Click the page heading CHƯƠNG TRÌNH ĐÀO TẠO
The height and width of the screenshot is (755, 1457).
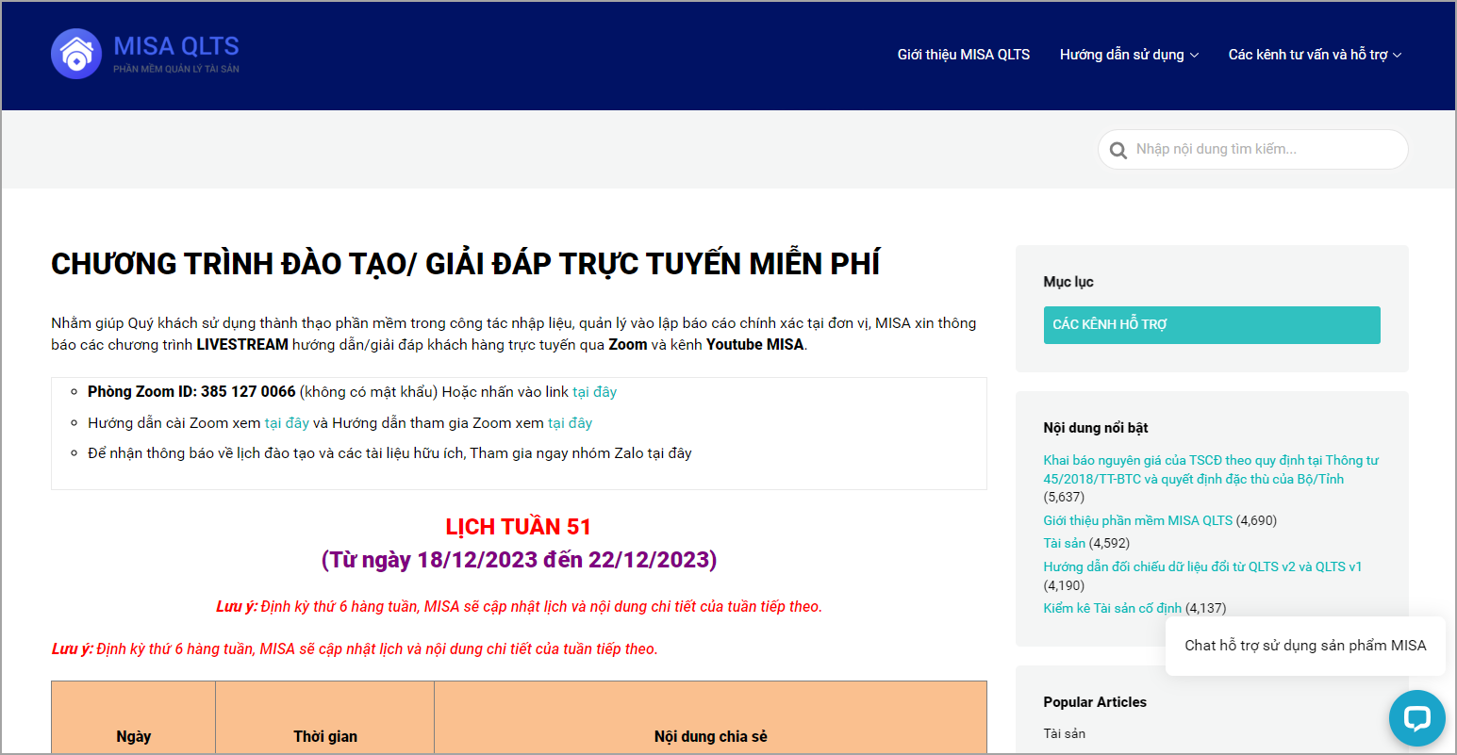click(465, 264)
